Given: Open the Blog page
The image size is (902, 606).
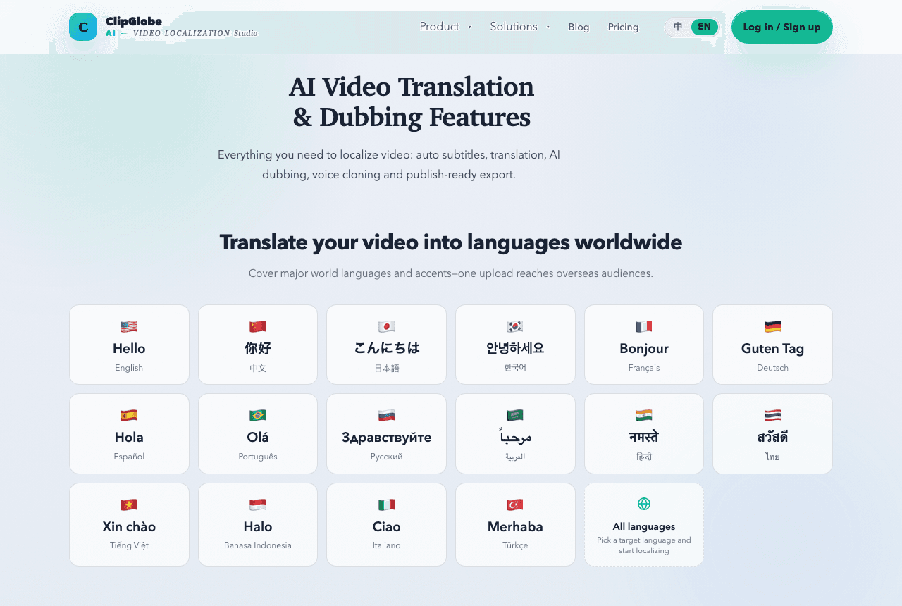Looking at the screenshot, I should (x=579, y=27).
